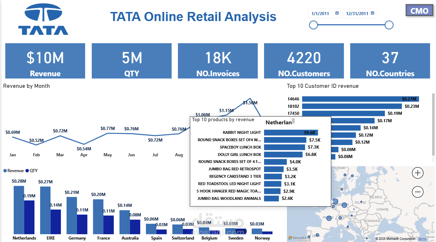Zoom out on the map

pyautogui.click(x=418, y=192)
